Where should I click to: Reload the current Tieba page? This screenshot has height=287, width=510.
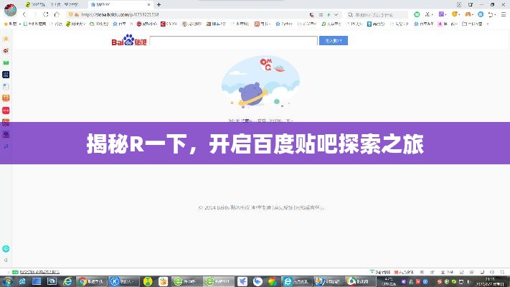click(x=45, y=14)
